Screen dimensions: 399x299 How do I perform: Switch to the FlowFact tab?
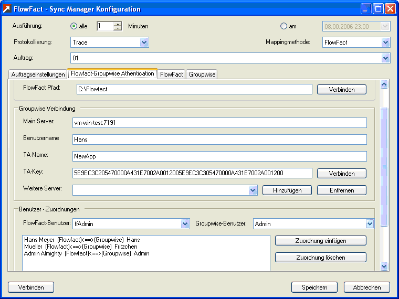(x=172, y=74)
